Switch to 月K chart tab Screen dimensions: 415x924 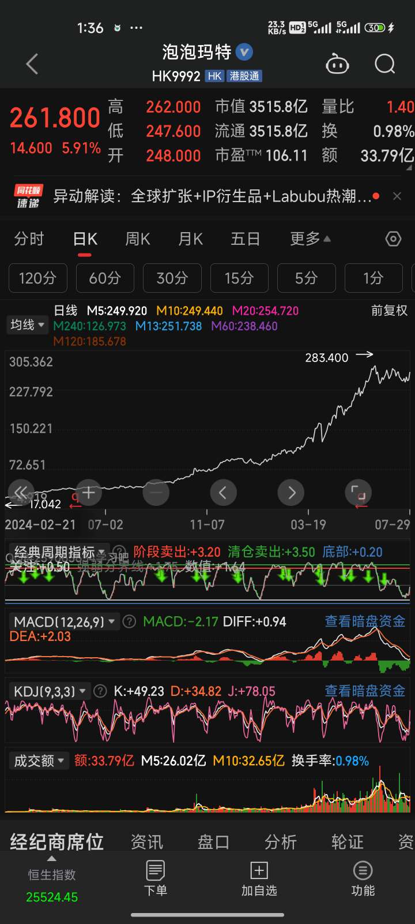click(191, 239)
